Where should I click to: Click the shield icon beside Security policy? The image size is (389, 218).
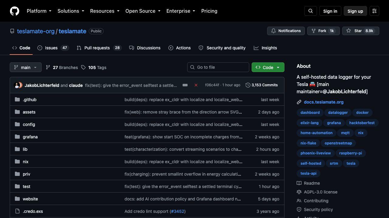pos(299,210)
